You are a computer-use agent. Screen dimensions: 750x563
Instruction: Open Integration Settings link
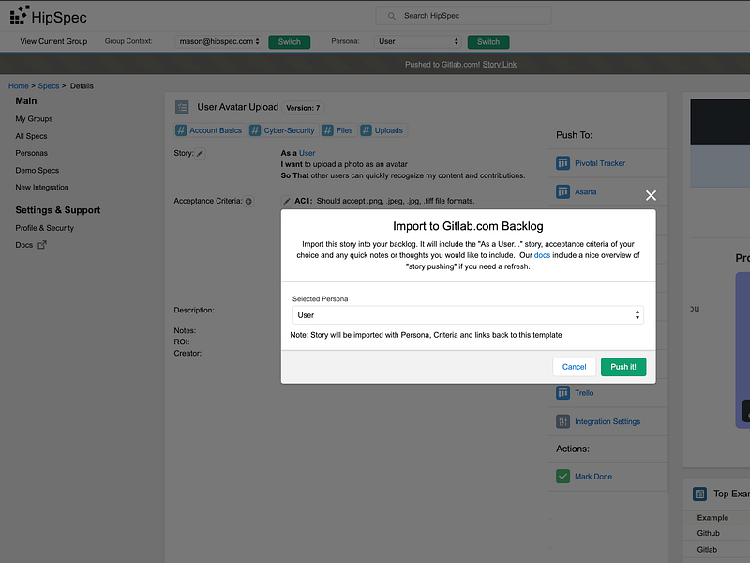(607, 421)
